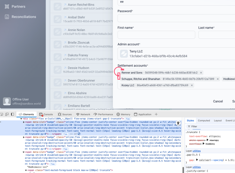This screenshot has width=235, height=173.
Task: Expand the second badge span node
Action: click(24, 137)
